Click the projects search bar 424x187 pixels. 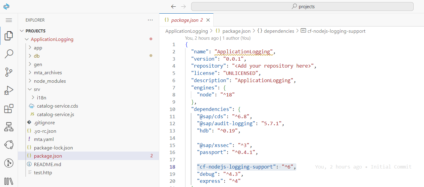coord(302,6)
